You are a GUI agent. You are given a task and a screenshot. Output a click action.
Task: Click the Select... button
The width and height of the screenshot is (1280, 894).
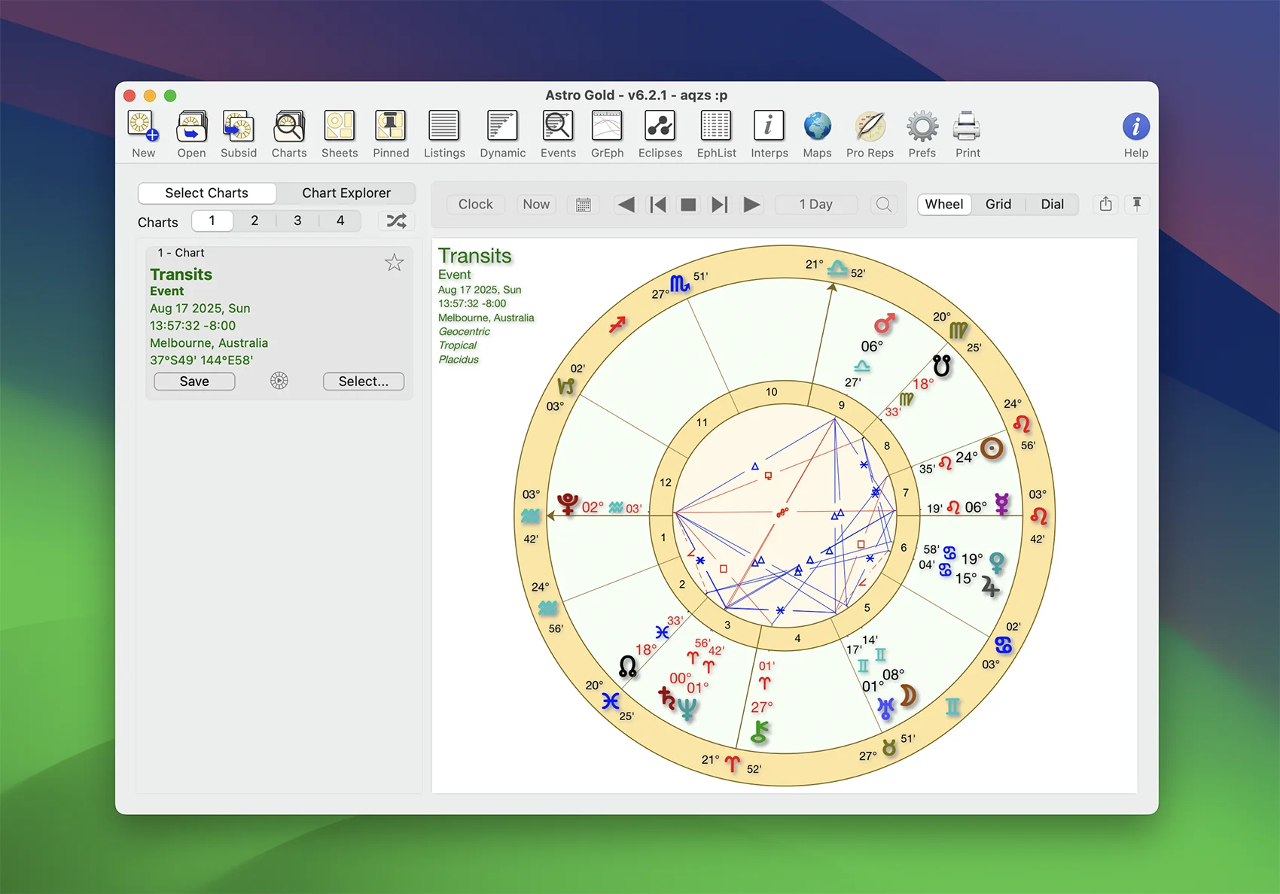pyautogui.click(x=364, y=382)
